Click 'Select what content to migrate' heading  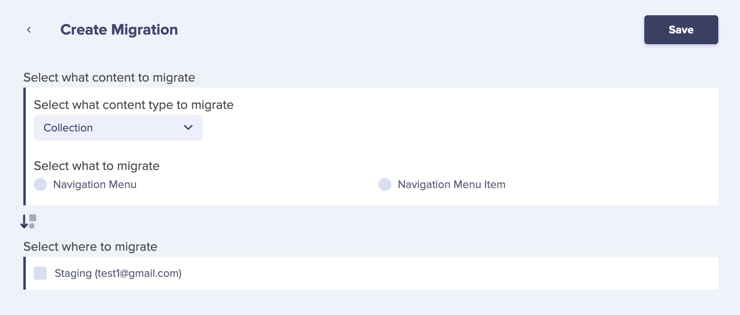pyautogui.click(x=109, y=78)
